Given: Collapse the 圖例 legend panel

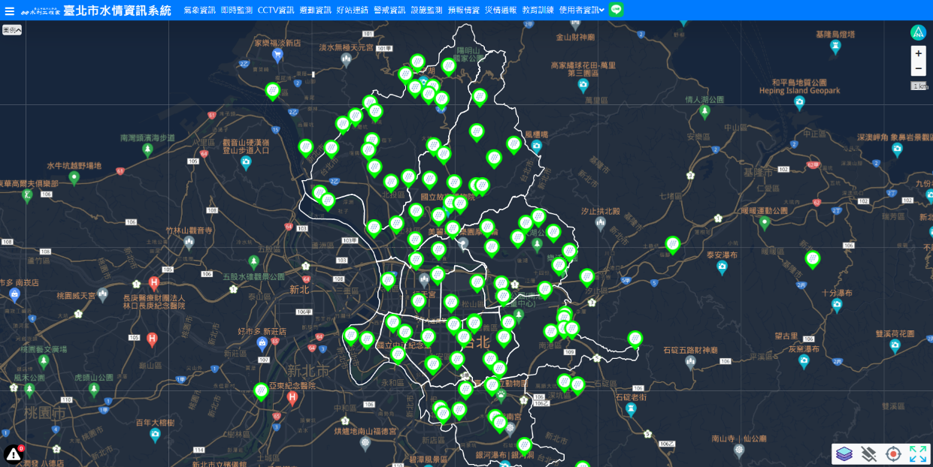Looking at the screenshot, I should [12, 30].
